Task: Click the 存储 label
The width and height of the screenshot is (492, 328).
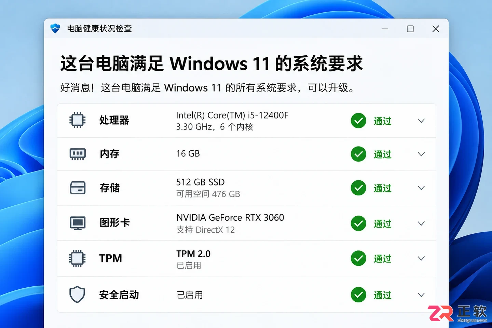Action: click(x=109, y=188)
